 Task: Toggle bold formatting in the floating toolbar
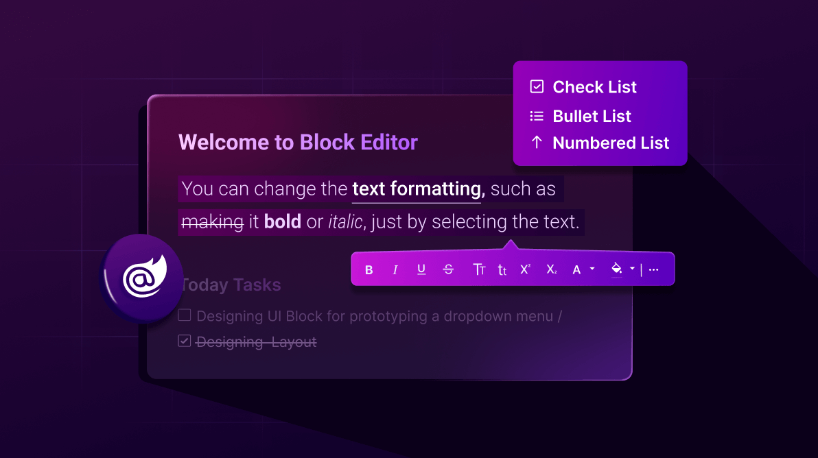(x=369, y=270)
